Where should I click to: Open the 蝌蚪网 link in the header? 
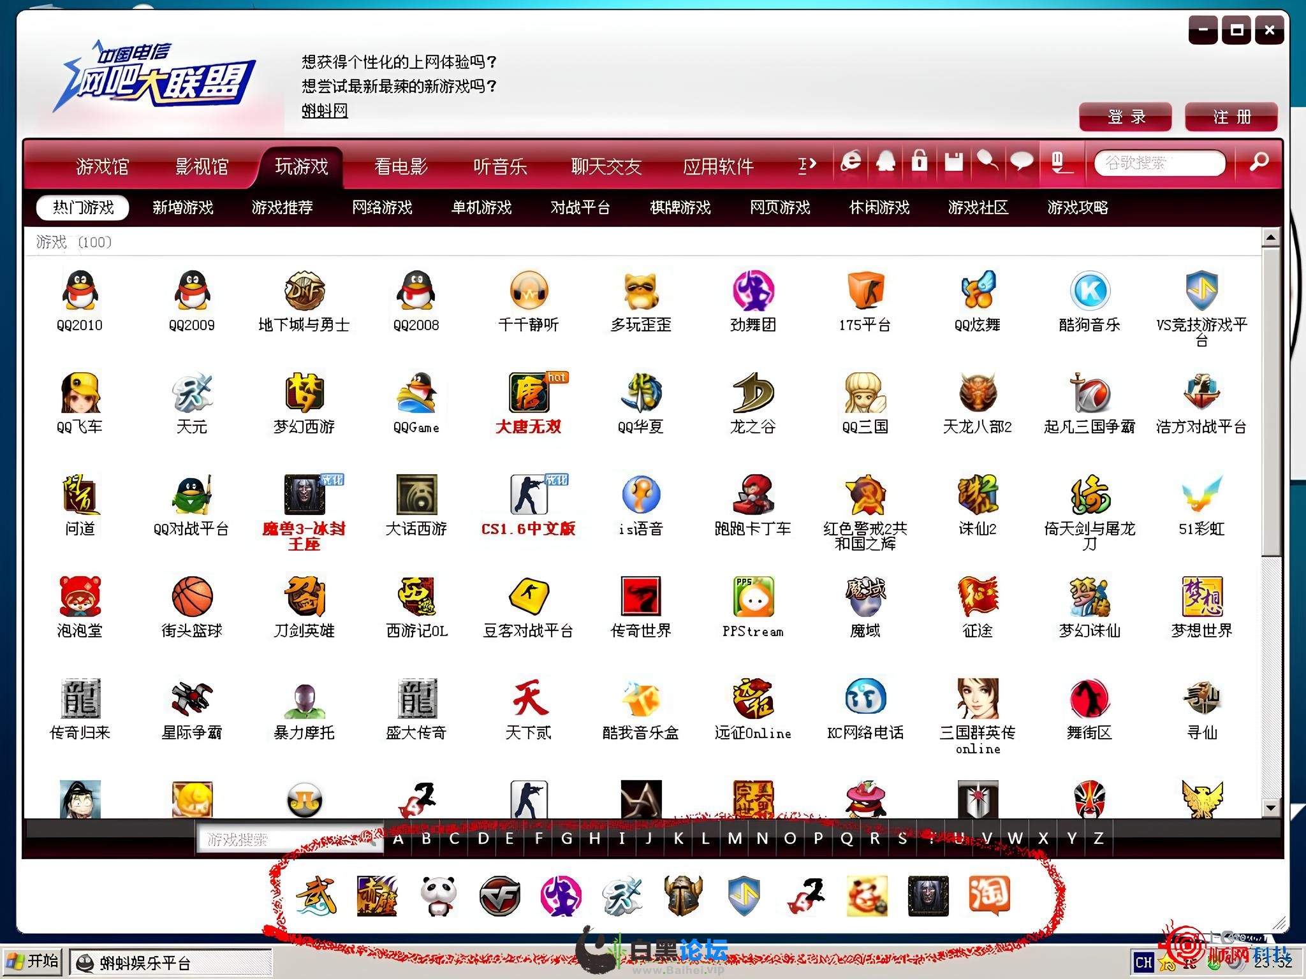[325, 110]
